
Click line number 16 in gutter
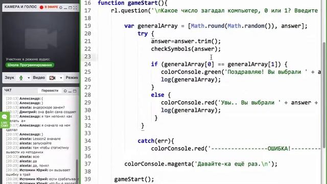(x=88, y=3)
